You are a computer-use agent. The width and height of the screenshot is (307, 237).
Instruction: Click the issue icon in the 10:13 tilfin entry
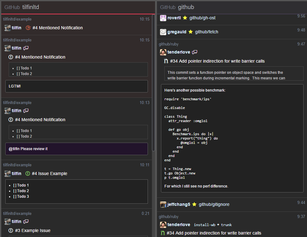11,120
